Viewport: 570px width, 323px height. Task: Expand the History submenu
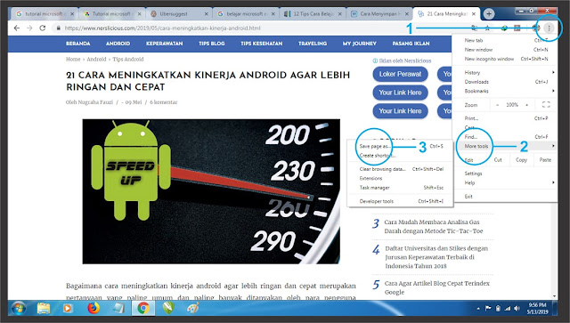coord(505,73)
